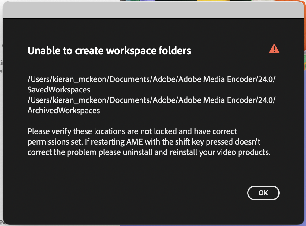The image size is (306, 226).
Task: Click the word "folders" in the heading
Action: [x=175, y=51]
